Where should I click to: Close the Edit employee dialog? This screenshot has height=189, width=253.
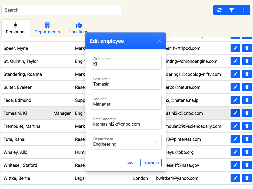click(x=159, y=41)
